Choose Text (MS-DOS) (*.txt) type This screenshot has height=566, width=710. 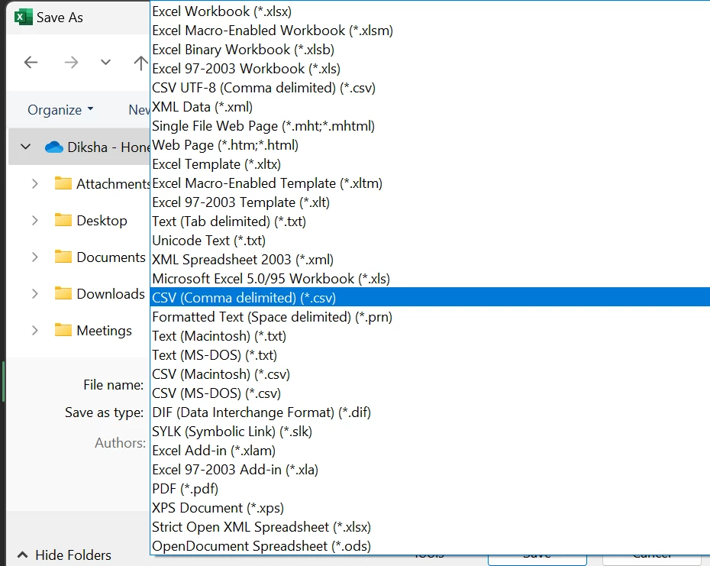point(430,355)
